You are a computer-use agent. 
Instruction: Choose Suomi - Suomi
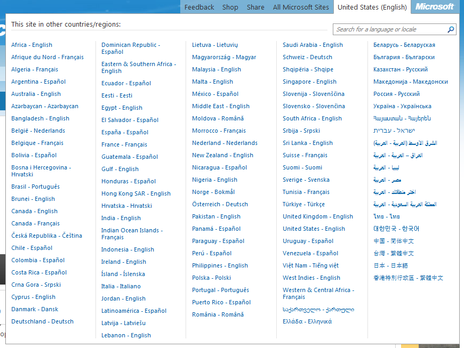coord(302,168)
